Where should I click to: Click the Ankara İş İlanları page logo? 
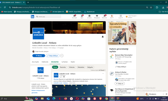tap(112, 73)
